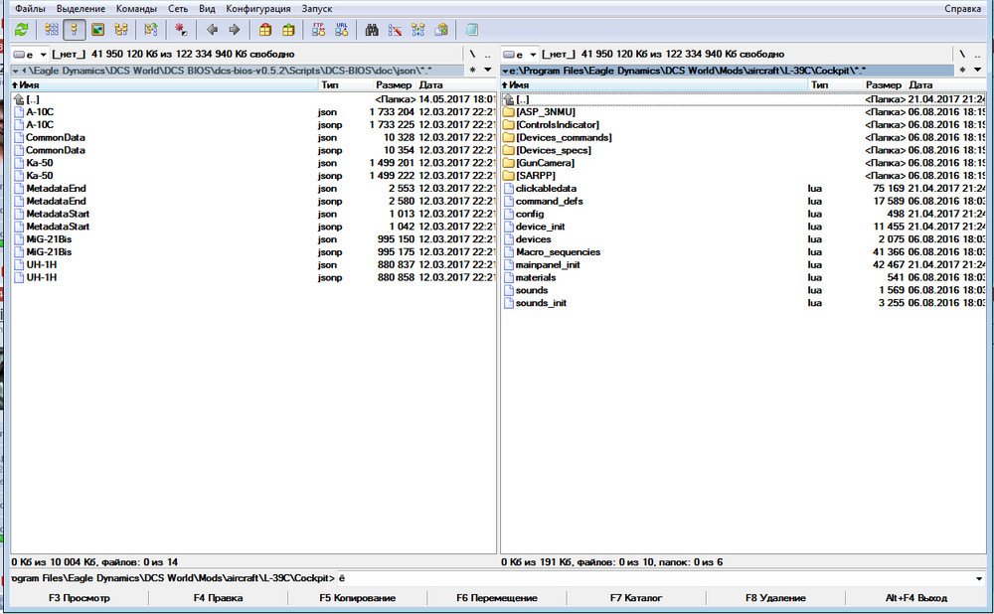Go forward using the right arrow icon
Viewport: 994px width, 614px height.
pyautogui.click(x=234, y=29)
